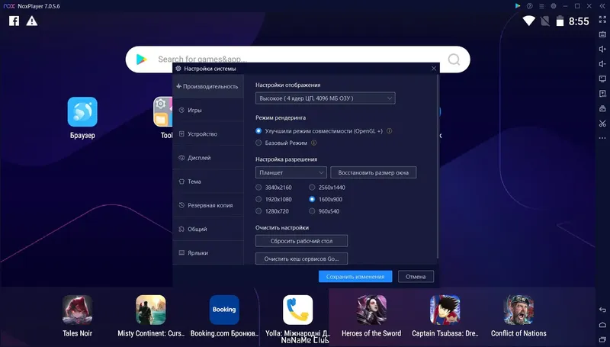
Task: Select 3840x2160 resolution
Action: click(258, 188)
